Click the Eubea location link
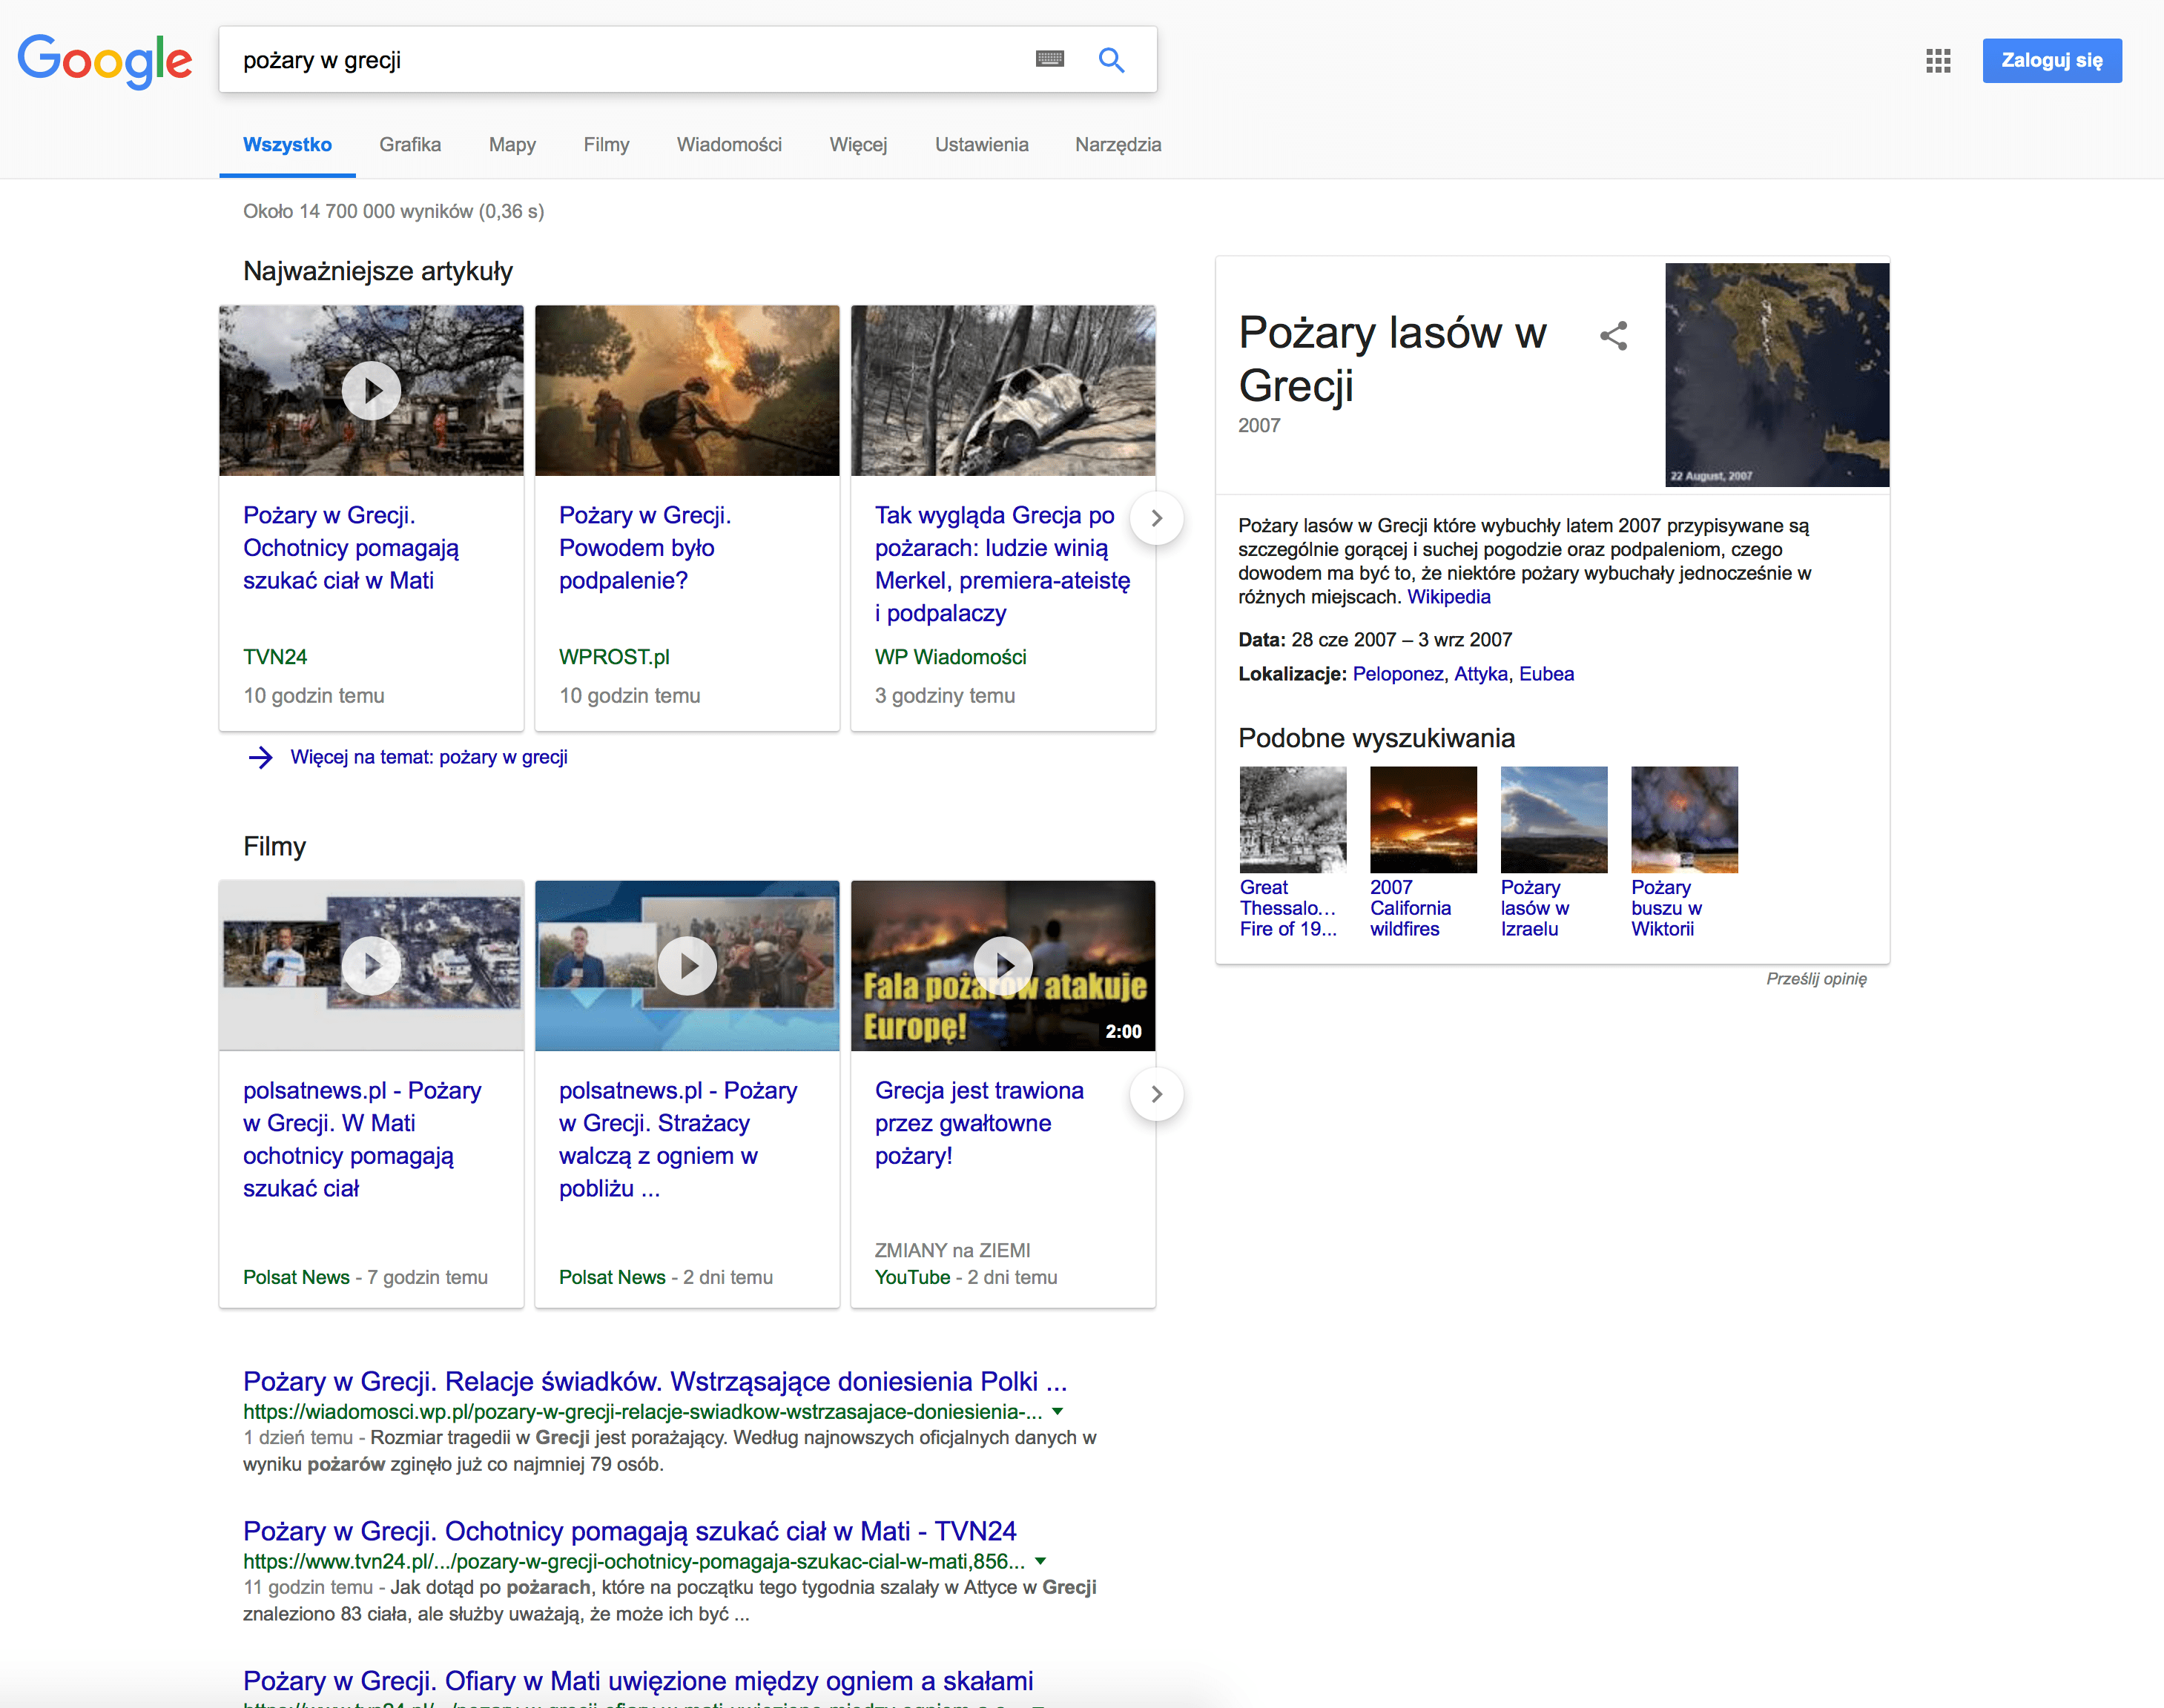This screenshot has width=2164, height=1708. [1546, 674]
